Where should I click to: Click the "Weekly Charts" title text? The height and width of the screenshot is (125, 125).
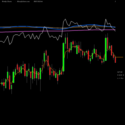7,1
